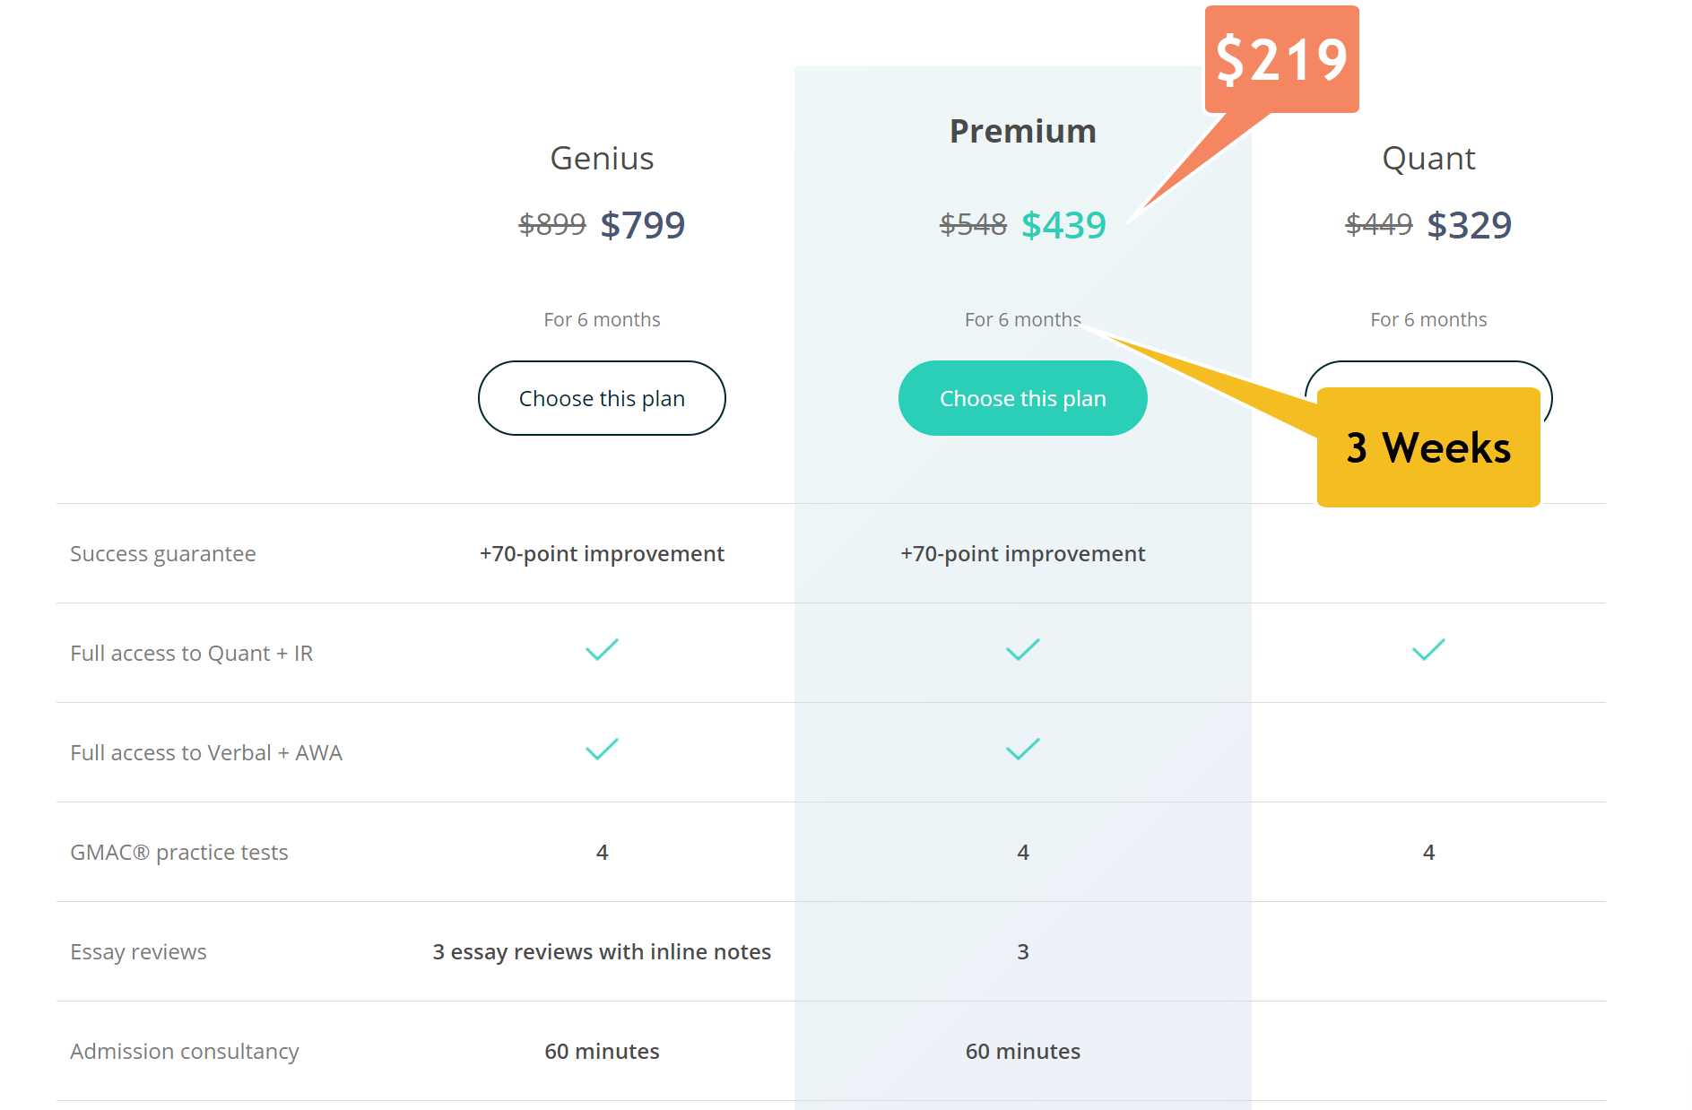Click the Admission consultancy row label
The height and width of the screenshot is (1110, 1692).
tap(185, 1052)
